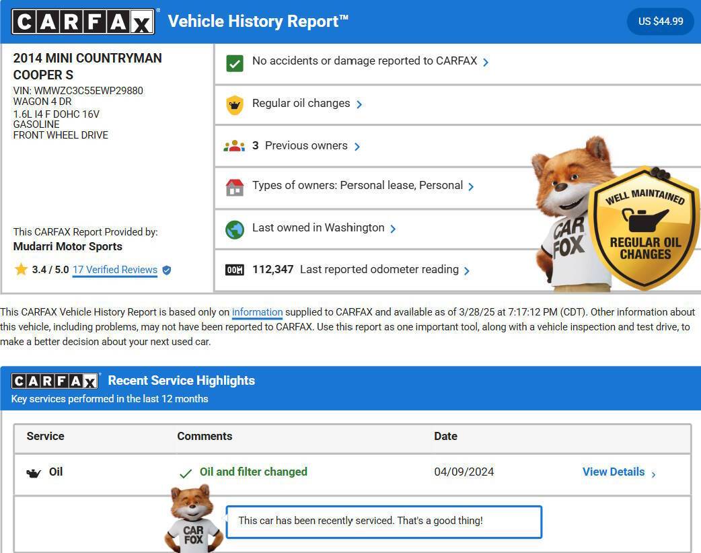This screenshot has height=553, width=701.
Task: Click the 112,347 odometer value
Action: pos(272,269)
